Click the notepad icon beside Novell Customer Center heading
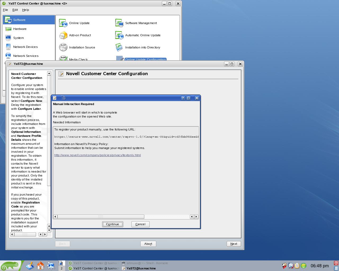 tap(61, 74)
